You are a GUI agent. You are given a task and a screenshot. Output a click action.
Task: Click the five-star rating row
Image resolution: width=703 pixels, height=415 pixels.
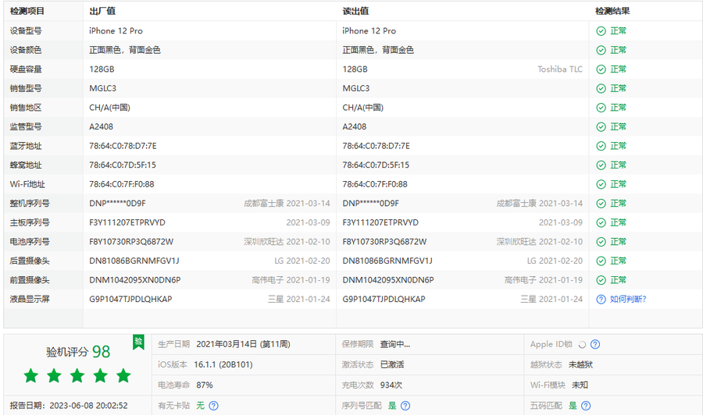(77, 375)
